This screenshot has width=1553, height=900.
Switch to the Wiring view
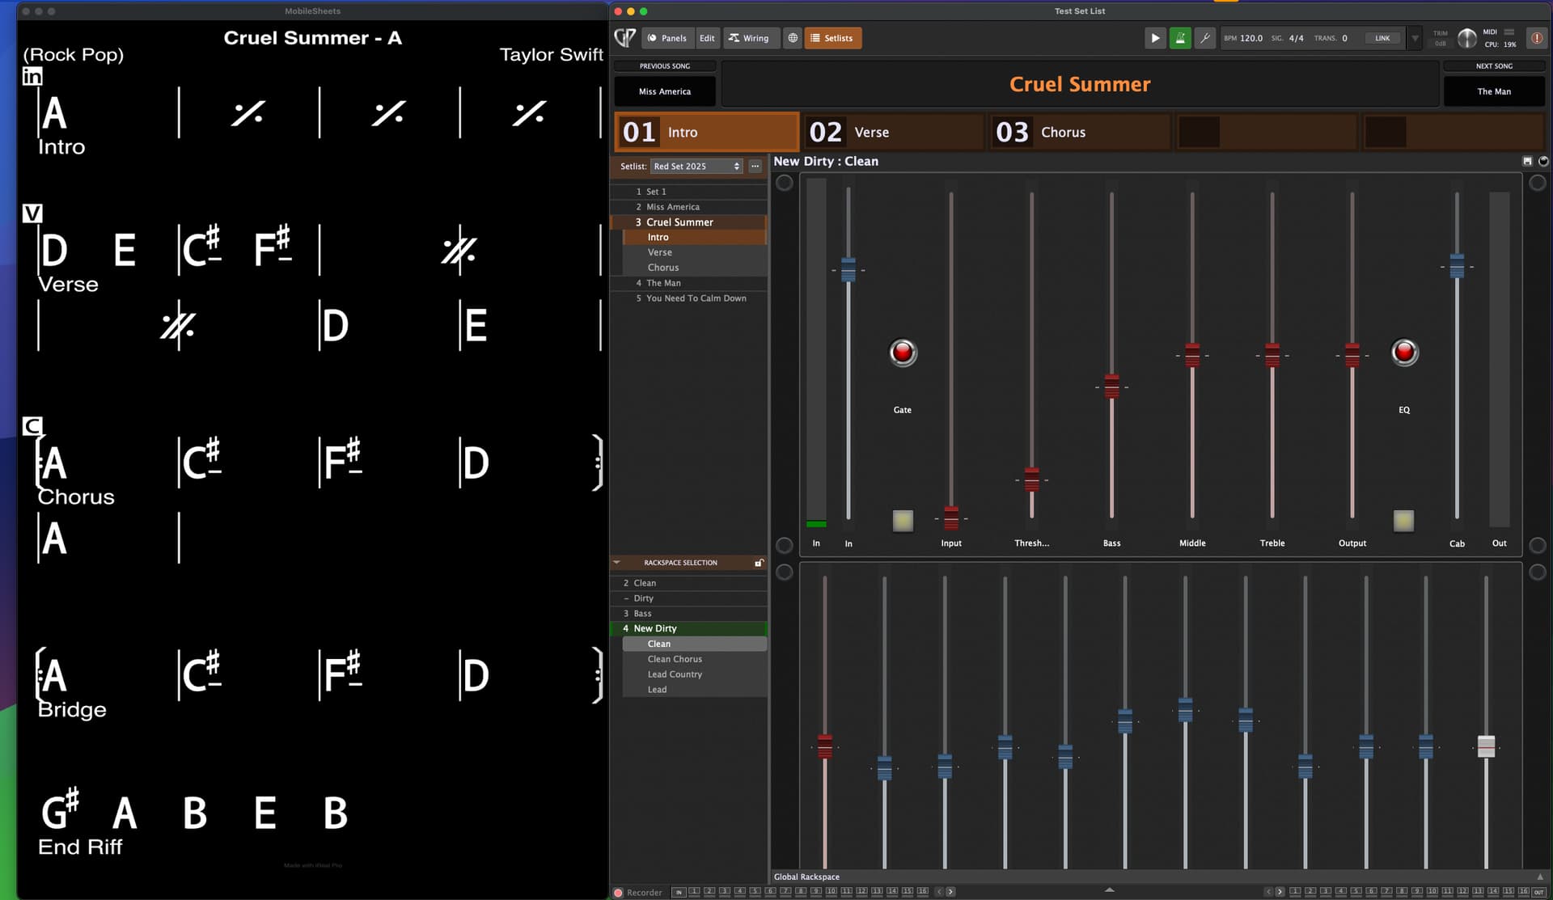click(x=749, y=38)
